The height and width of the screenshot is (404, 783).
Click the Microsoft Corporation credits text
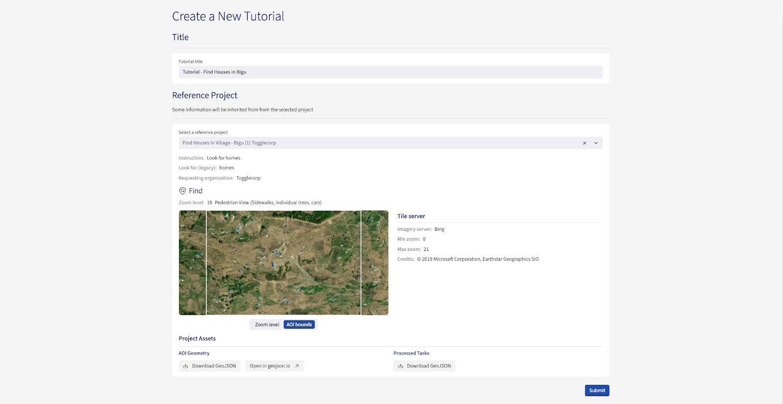478,259
